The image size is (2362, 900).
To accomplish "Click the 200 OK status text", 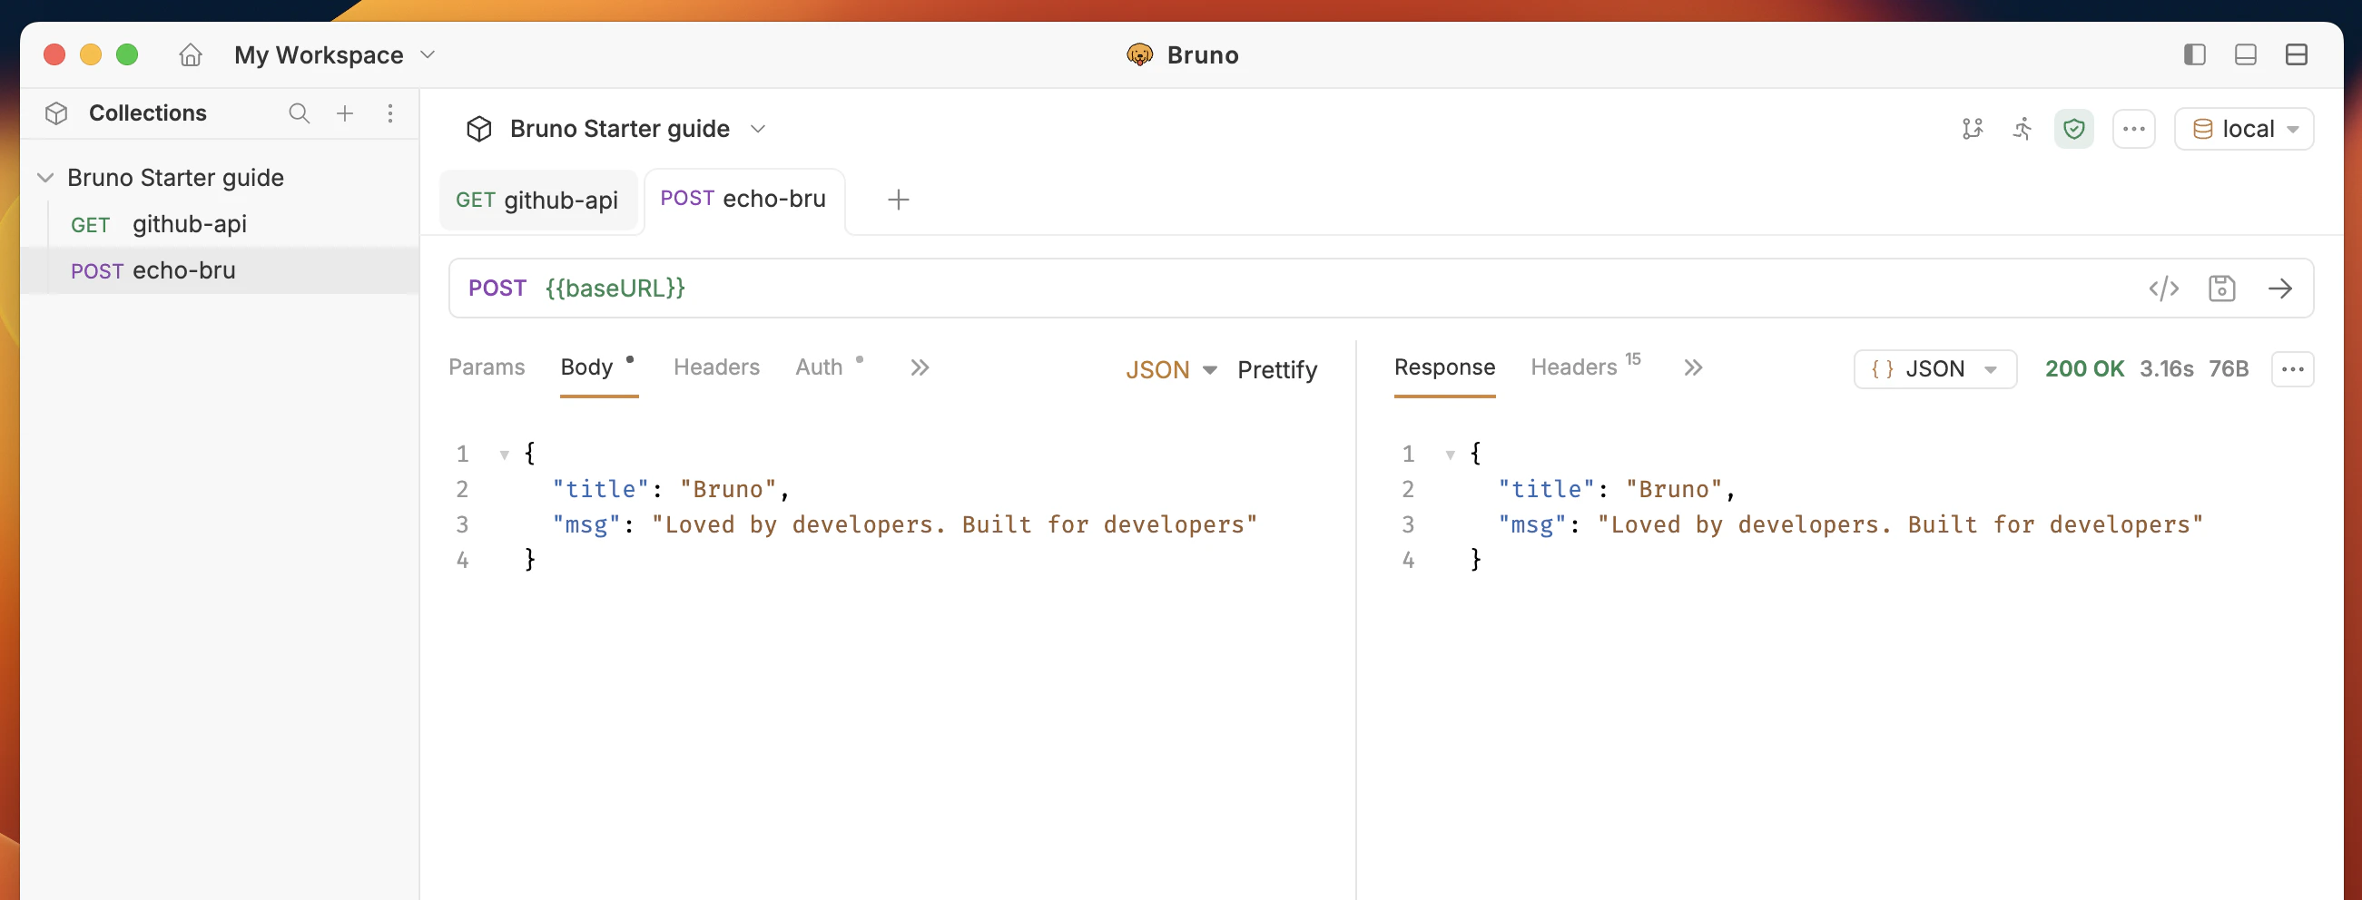I will click(x=2083, y=369).
